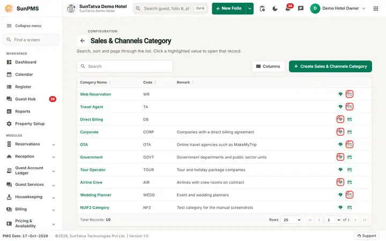386x241 pixels.
Task: Click the diamond icon in Corporate row
Action: (340, 132)
